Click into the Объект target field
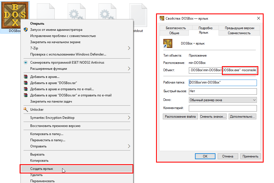 (223, 70)
